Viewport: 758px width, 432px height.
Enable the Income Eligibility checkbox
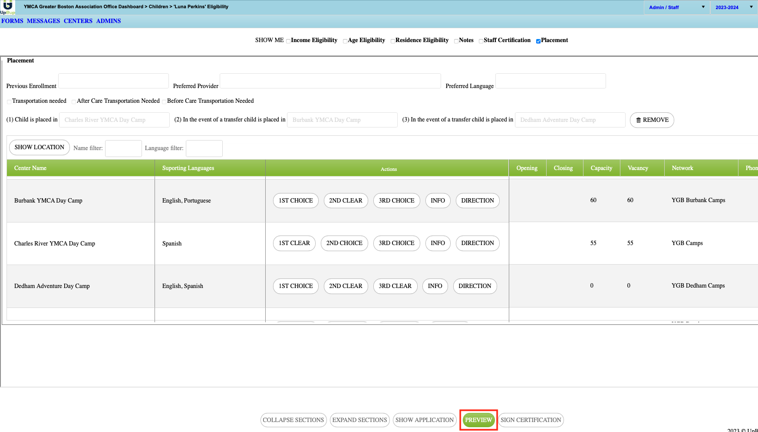coord(288,41)
